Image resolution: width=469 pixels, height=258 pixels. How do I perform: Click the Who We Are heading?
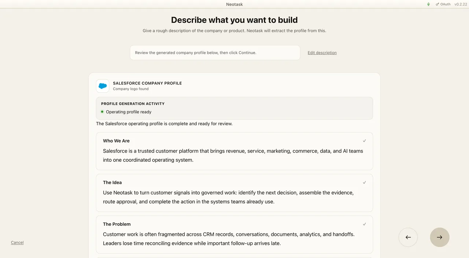[x=116, y=141]
